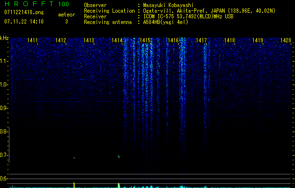Click the date stamp 07.11.22 14:10
The height and width of the screenshot is (188, 295).
tap(24, 22)
